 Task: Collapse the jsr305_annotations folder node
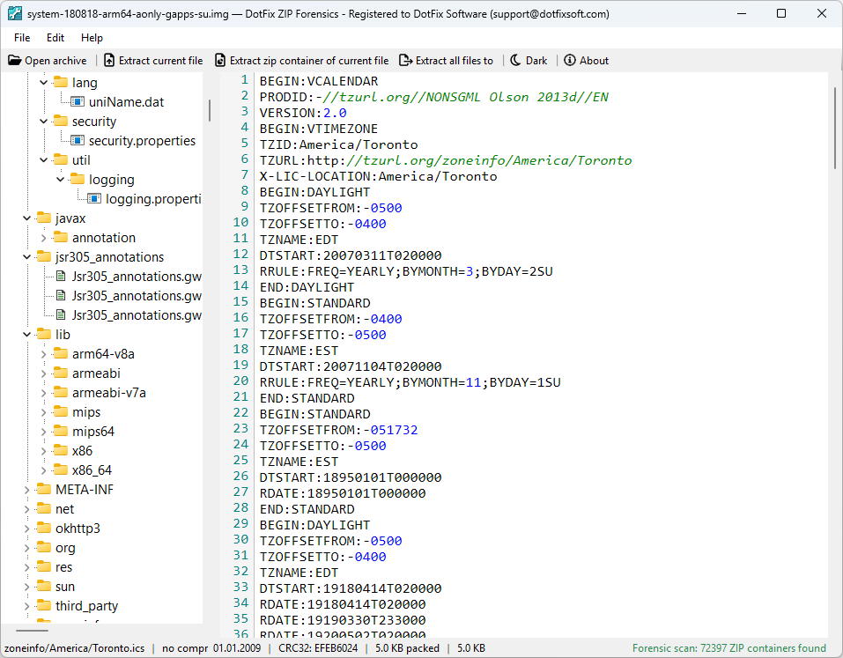(27, 257)
